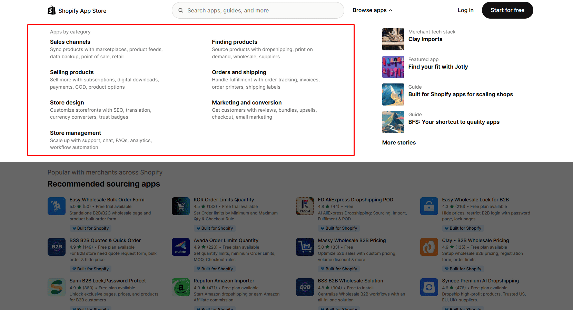Open the Easy Wholesale Lock for B2B title
The width and height of the screenshot is (573, 310).
(x=475, y=200)
